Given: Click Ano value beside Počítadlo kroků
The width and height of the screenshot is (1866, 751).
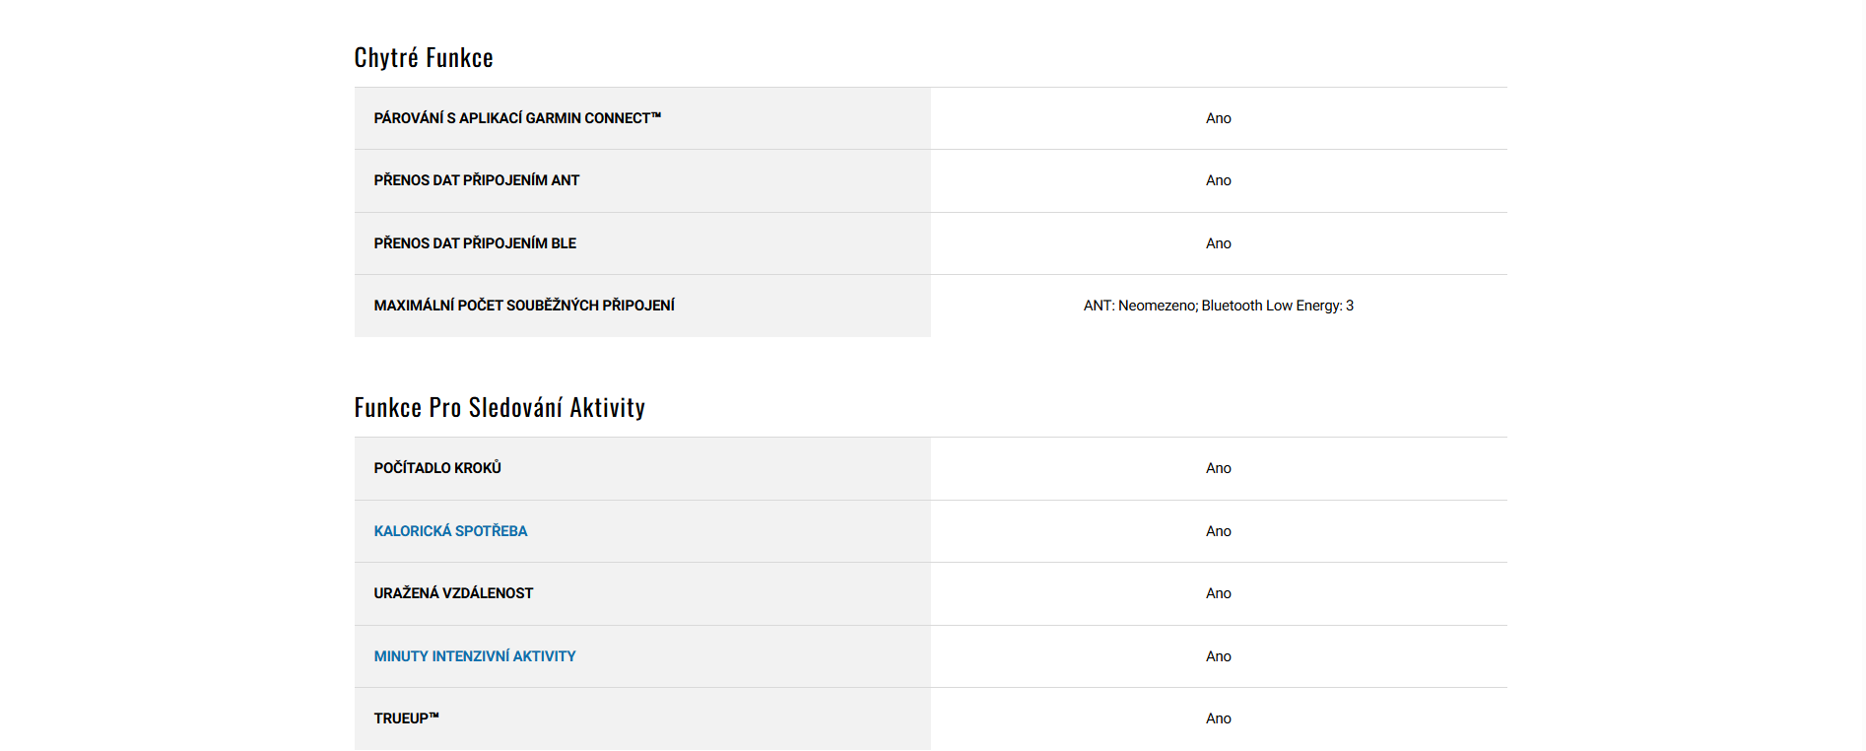Looking at the screenshot, I should coord(1218,468).
